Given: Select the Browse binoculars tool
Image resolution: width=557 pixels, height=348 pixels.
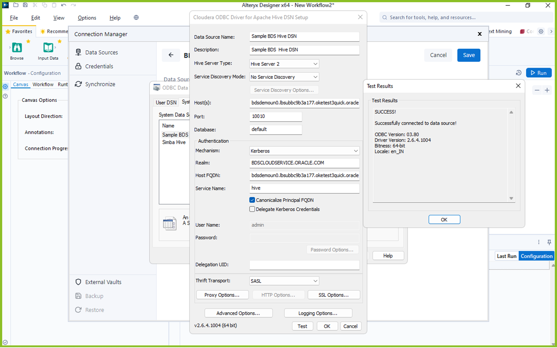Looking at the screenshot, I should [x=17, y=48].
